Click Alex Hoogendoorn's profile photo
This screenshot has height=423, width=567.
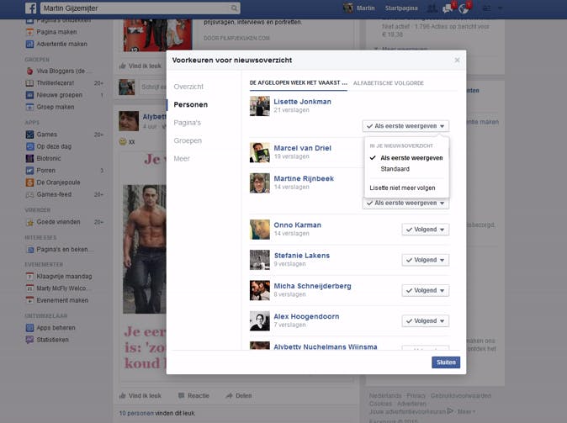click(x=260, y=320)
